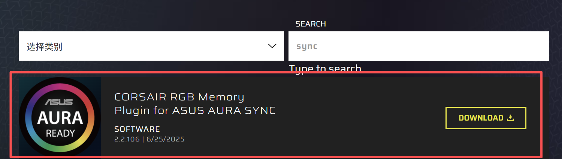This screenshot has width=562, height=159.
Task: Open the 选择类别 category selector
Action: pos(151,46)
